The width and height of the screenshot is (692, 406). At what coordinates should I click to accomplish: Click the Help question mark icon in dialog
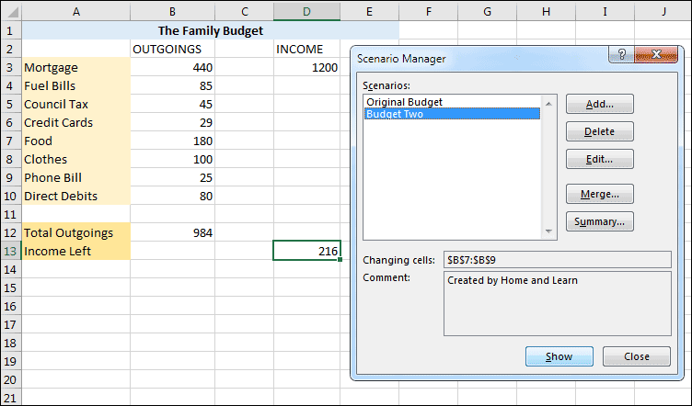point(622,56)
